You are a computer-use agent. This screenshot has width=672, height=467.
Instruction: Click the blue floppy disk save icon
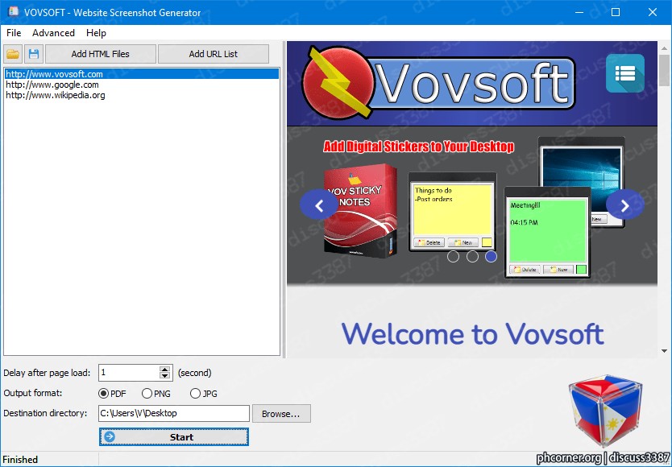34,54
